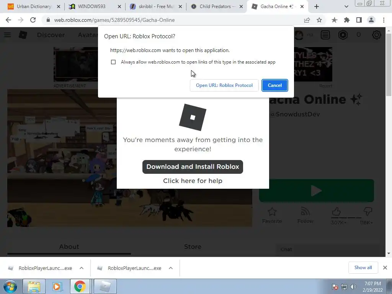392x294 pixels.
Task: Close the Gacha Online tab
Action: (x=302, y=7)
